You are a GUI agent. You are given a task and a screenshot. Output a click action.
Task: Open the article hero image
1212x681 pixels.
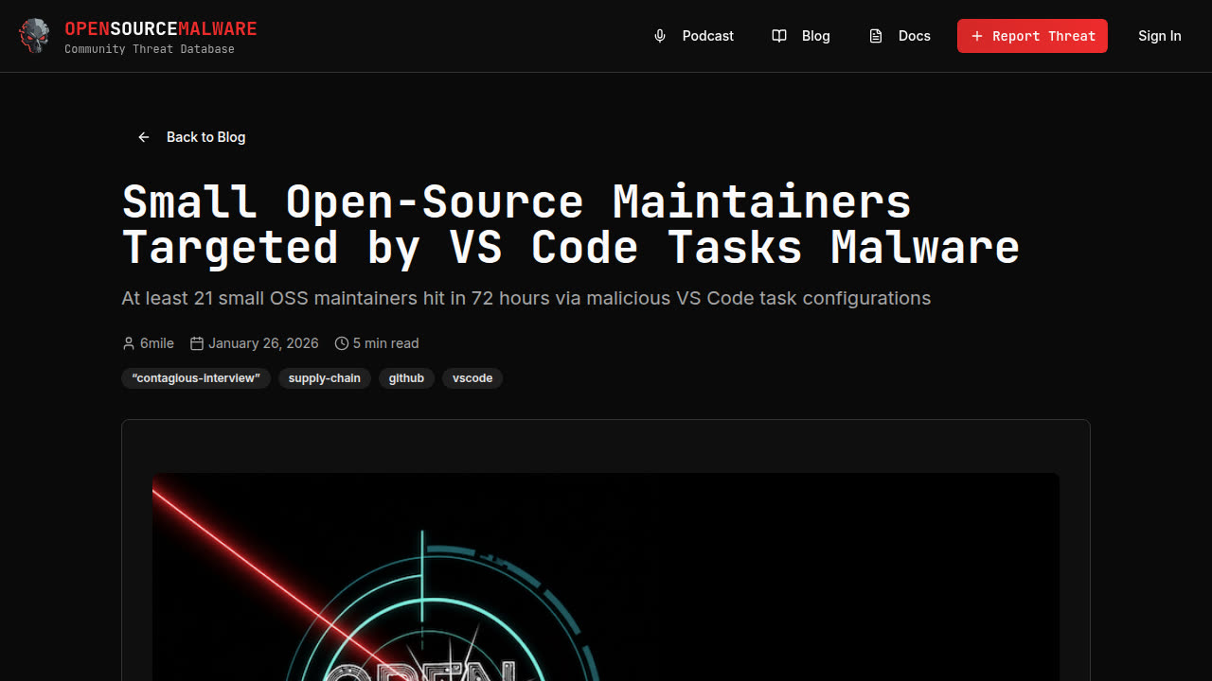click(x=606, y=577)
